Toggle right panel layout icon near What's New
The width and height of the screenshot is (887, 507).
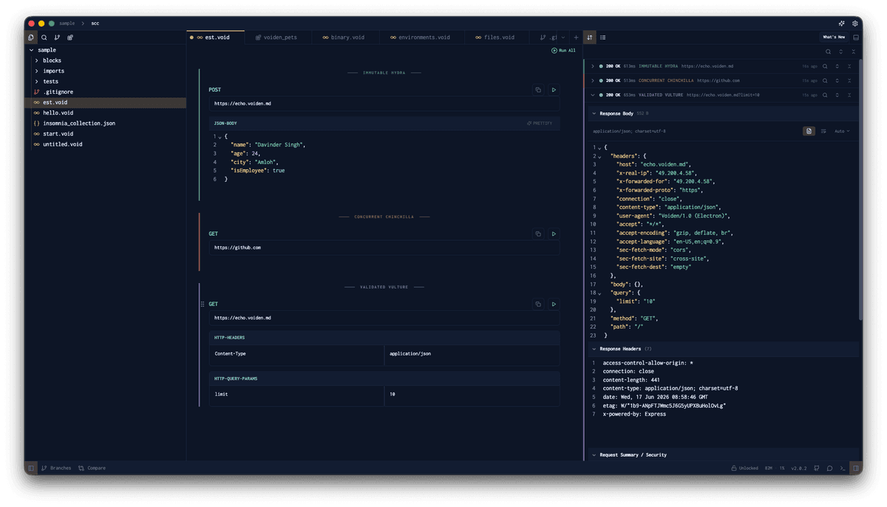click(x=856, y=37)
